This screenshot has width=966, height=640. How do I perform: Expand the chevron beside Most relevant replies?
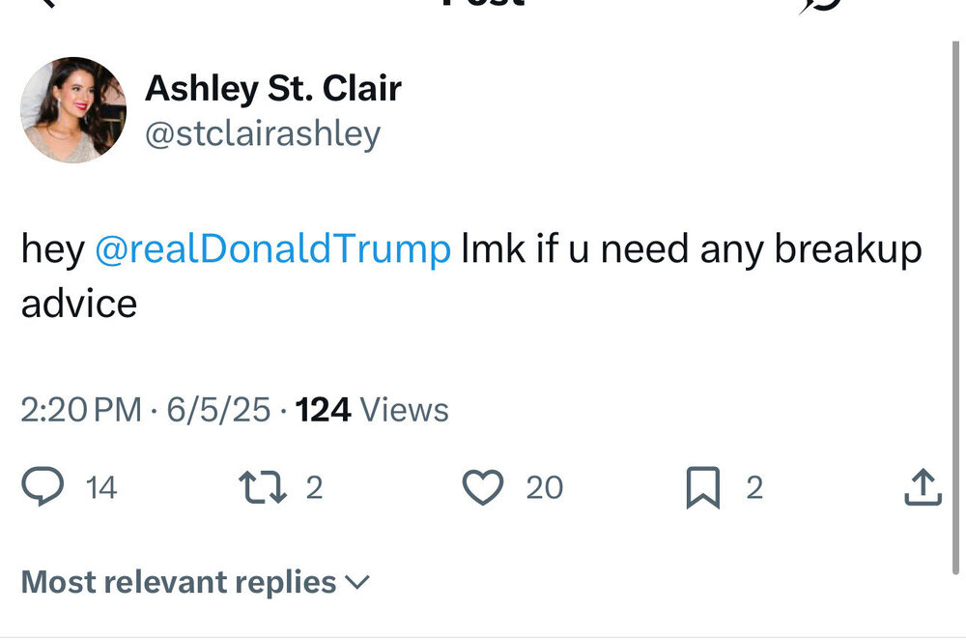[357, 582]
